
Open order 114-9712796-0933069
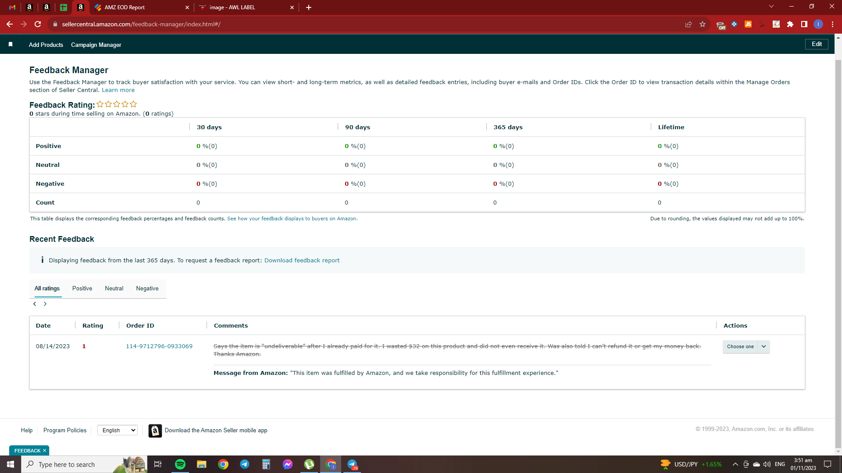coord(159,346)
